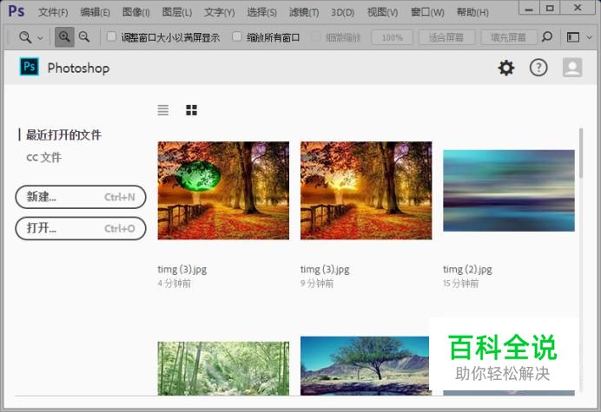The width and height of the screenshot is (601, 412).
Task: Click the 100% zoom button
Action: [392, 37]
